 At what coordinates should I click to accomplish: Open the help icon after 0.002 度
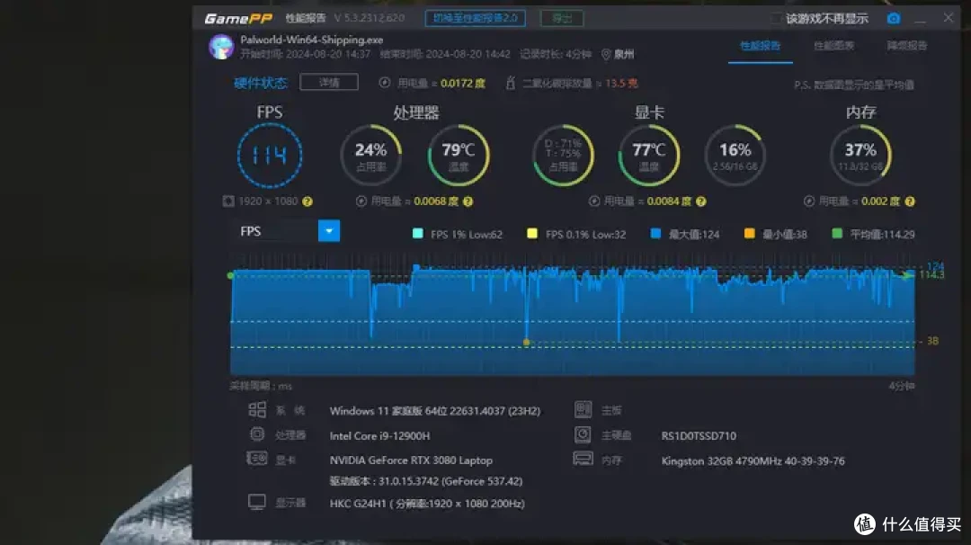click(x=910, y=201)
